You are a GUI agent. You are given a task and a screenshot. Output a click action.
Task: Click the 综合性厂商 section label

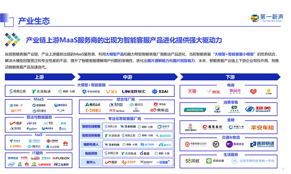pyautogui.click(x=126, y=100)
